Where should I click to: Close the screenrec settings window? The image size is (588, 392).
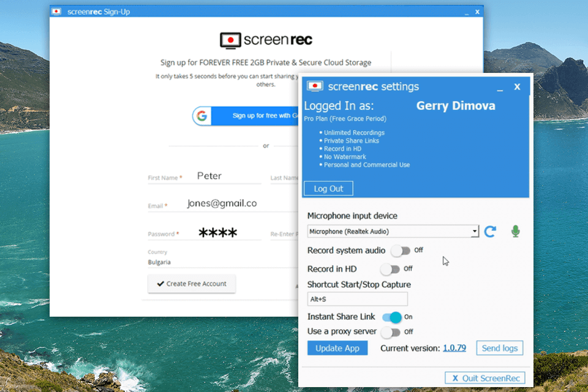[x=517, y=86]
